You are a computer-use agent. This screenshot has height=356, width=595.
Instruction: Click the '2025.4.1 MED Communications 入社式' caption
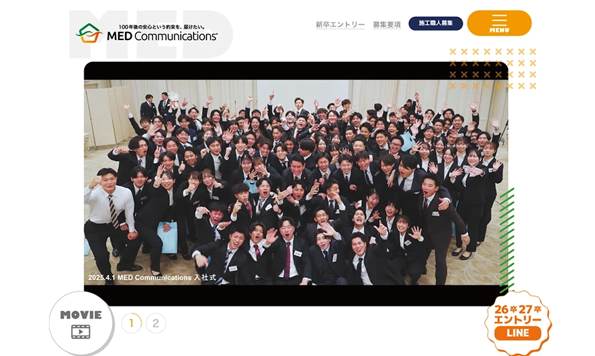[x=152, y=277]
